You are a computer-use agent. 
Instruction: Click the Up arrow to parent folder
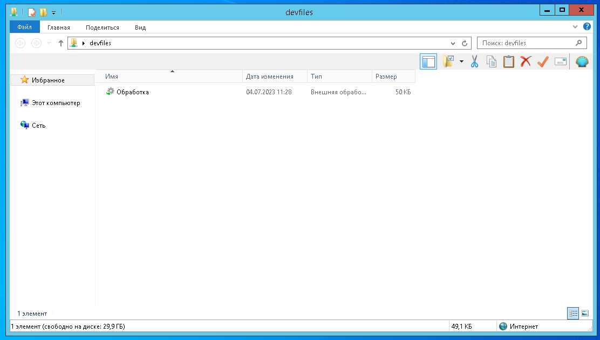tap(61, 43)
